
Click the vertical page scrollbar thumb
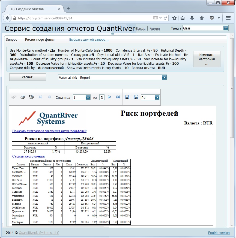pos(232,88)
